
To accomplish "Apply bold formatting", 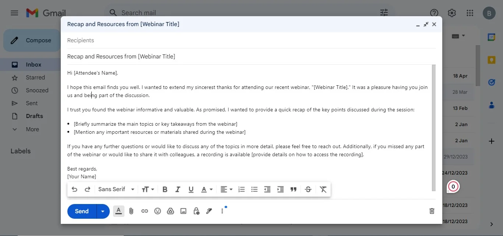I will pyautogui.click(x=165, y=189).
